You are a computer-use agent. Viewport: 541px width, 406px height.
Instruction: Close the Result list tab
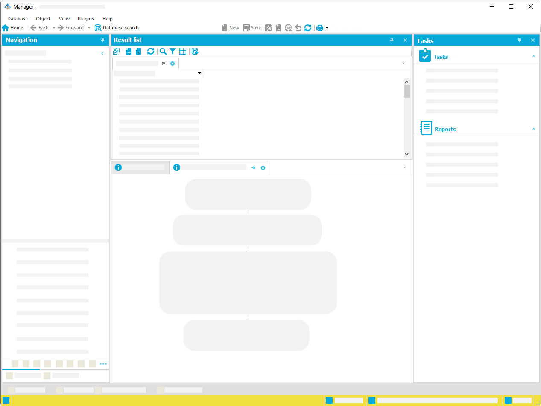coord(173,63)
